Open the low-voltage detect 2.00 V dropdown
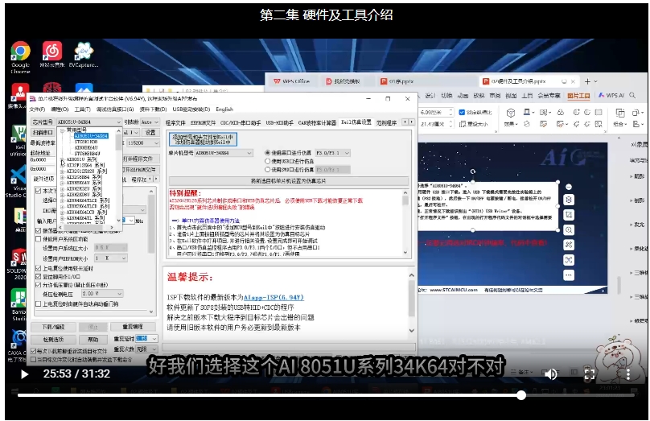 click(x=102, y=294)
